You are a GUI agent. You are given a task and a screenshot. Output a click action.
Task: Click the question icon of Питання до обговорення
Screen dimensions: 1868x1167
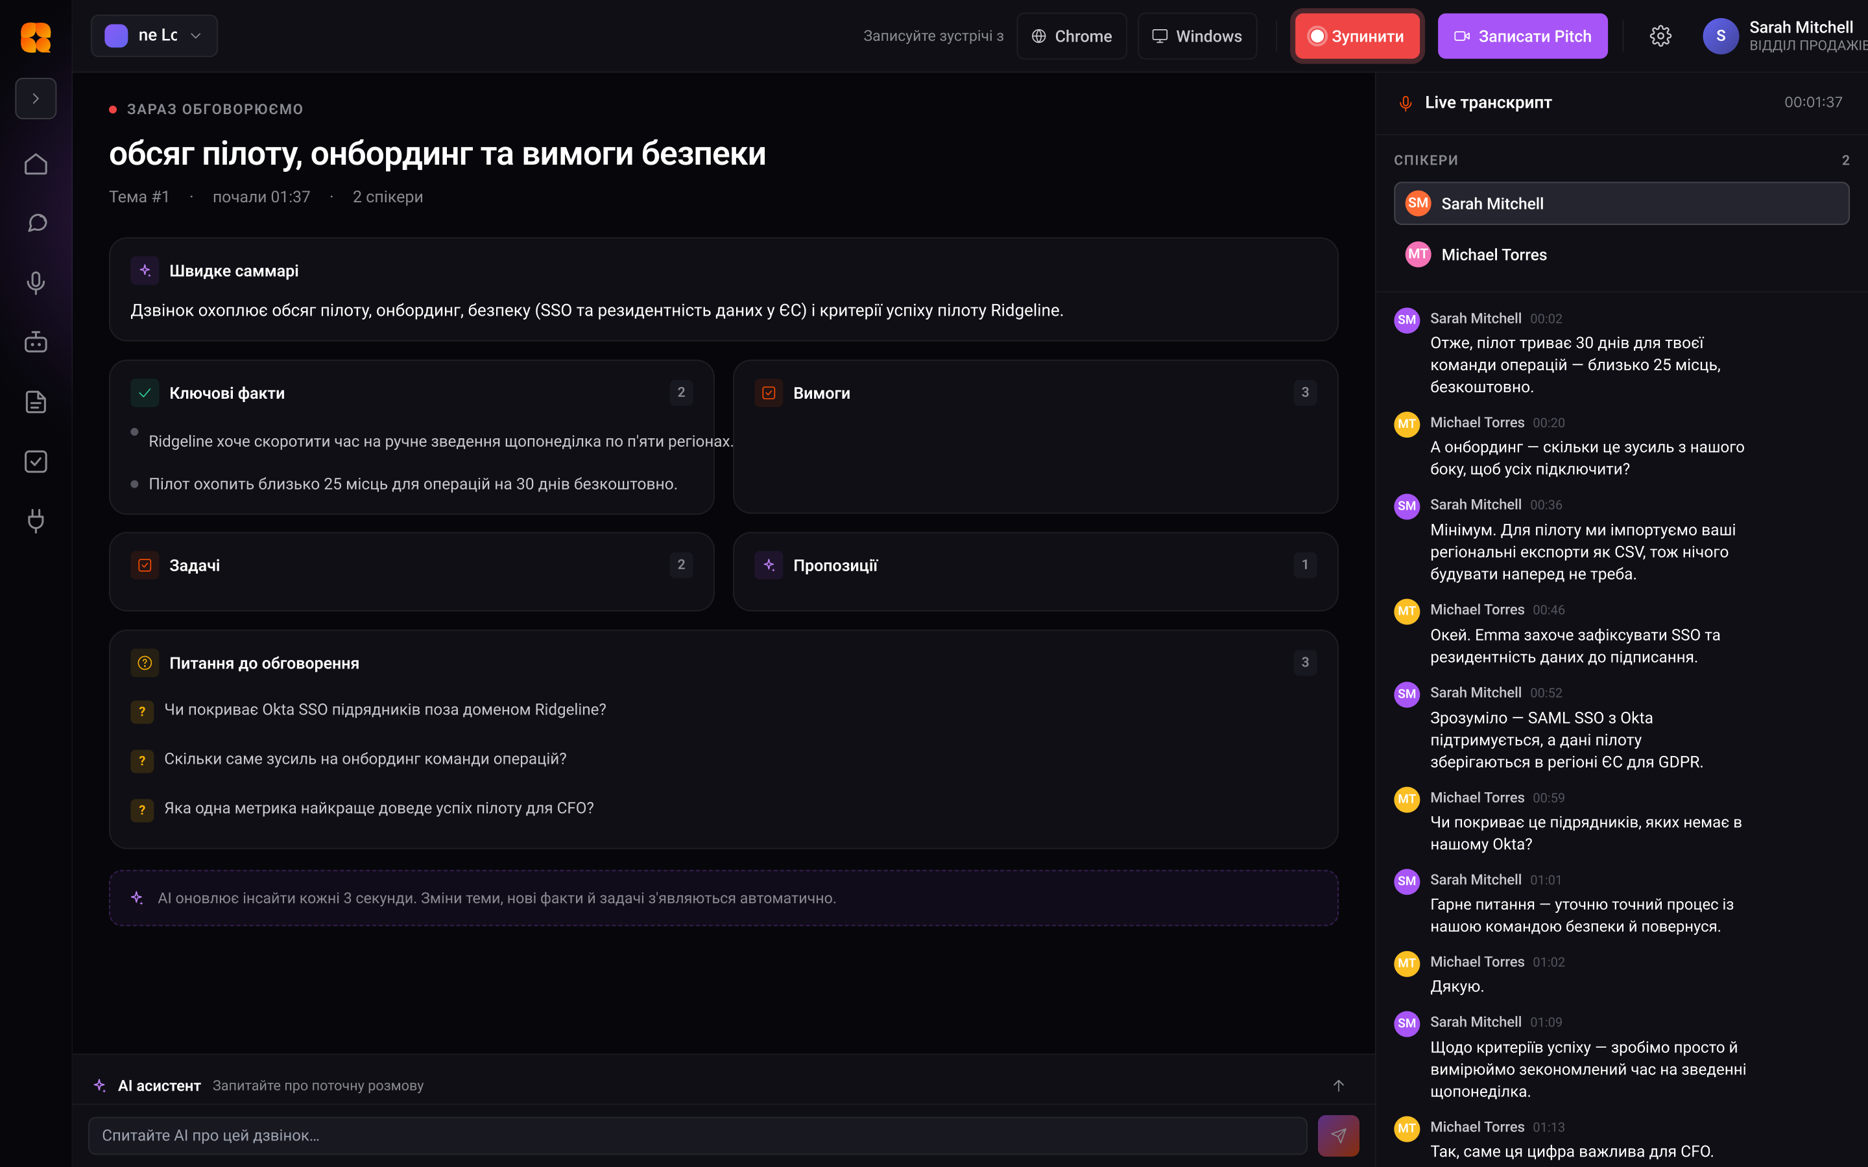(145, 663)
